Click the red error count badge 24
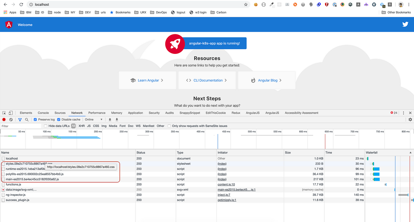This screenshot has height=222, width=414. (x=394, y=113)
